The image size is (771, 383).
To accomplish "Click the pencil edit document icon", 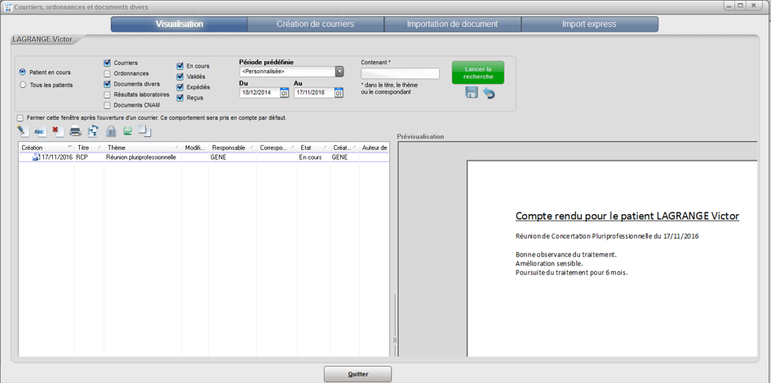I will click(23, 131).
